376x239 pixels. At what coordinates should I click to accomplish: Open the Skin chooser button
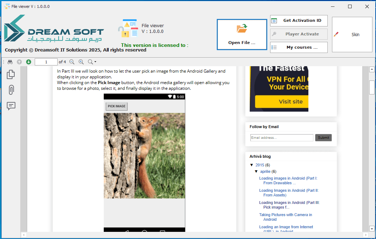tap(352, 34)
